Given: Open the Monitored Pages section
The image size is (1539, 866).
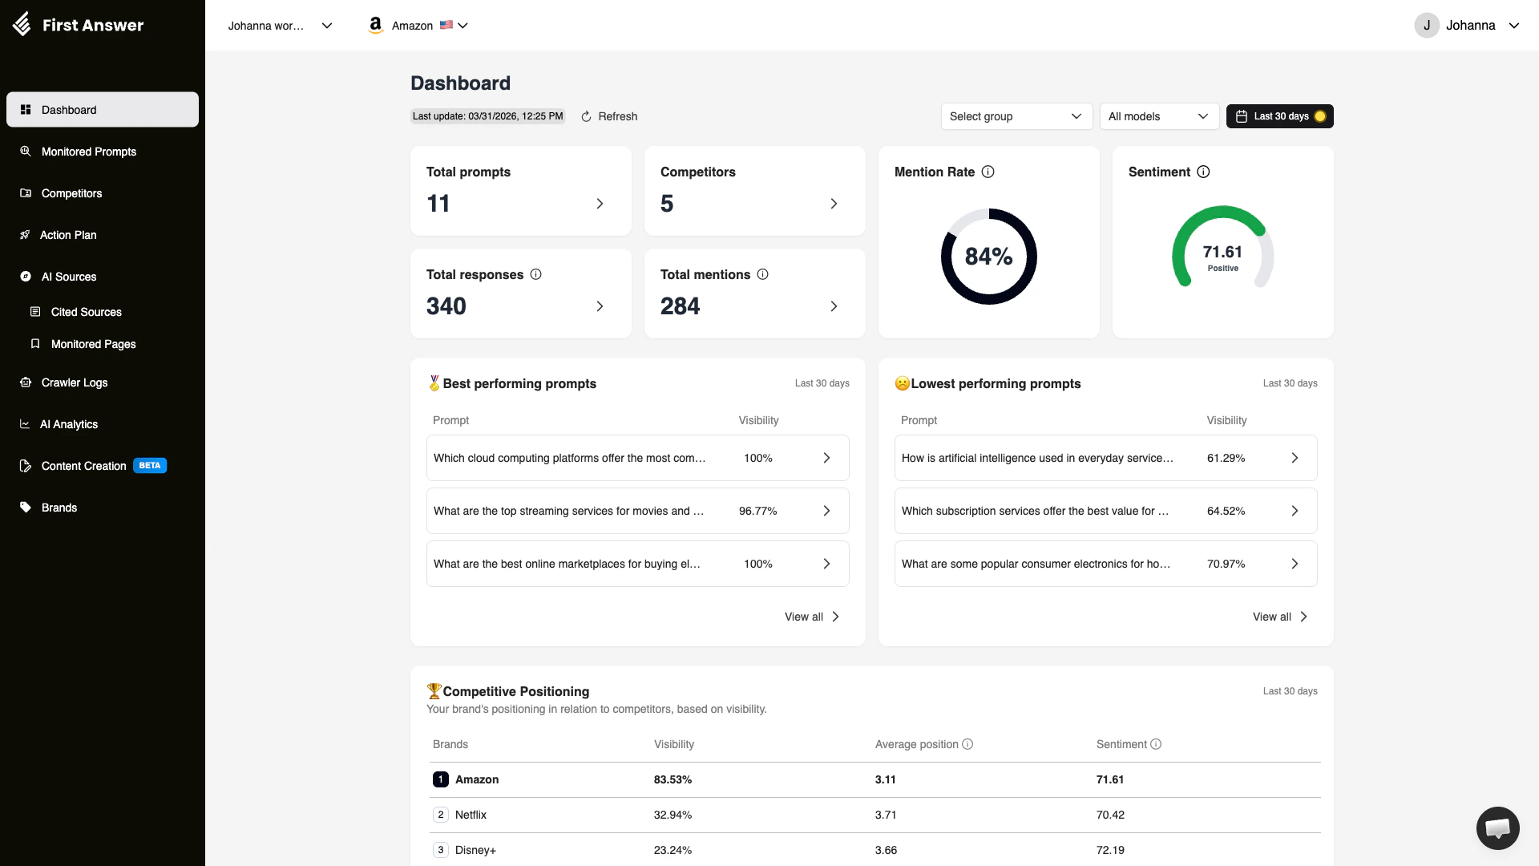Looking at the screenshot, I should [x=93, y=344].
